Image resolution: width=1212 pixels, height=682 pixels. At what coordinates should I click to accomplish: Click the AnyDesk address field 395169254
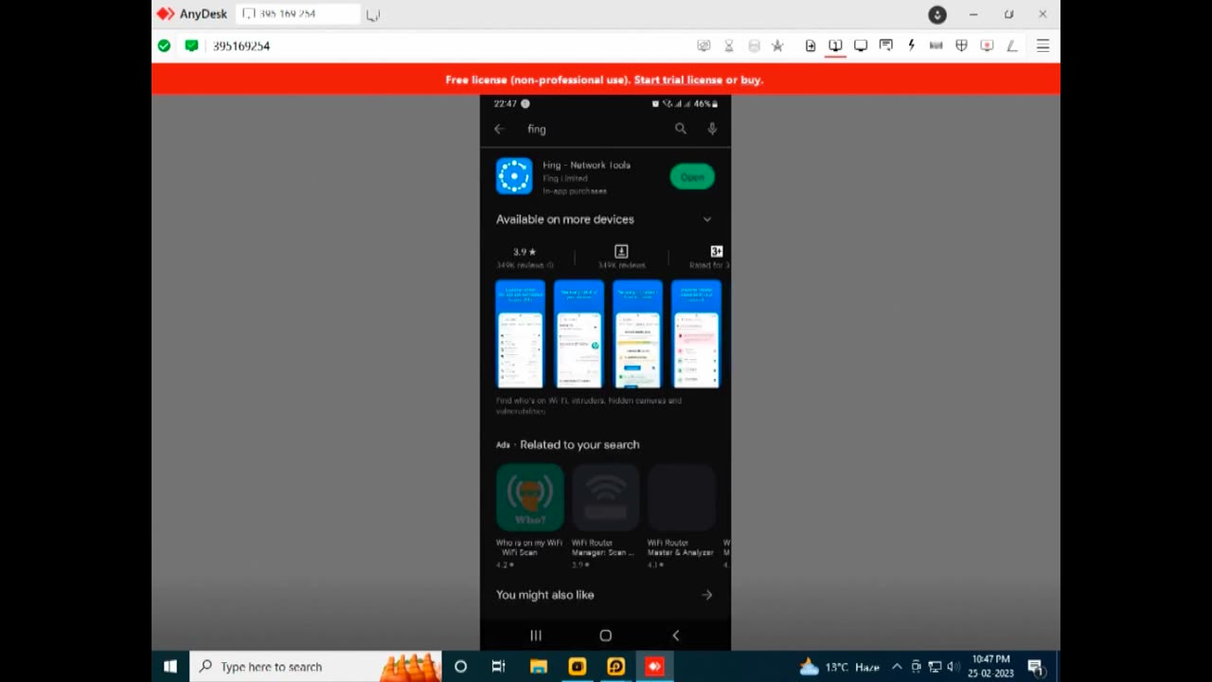[x=241, y=45]
